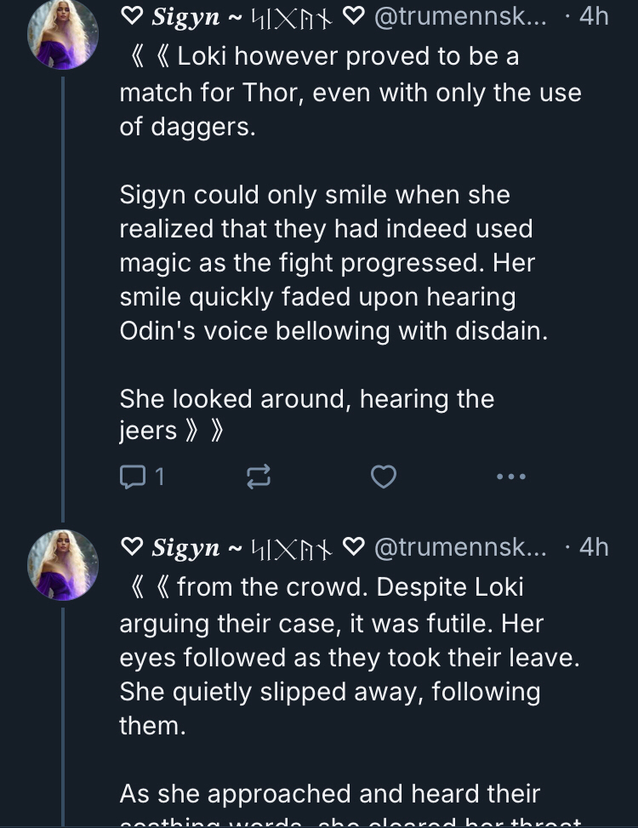The image size is (638, 828).
Task: Tap the @trumennsk handle above "Loki however proved"
Action: [460, 17]
